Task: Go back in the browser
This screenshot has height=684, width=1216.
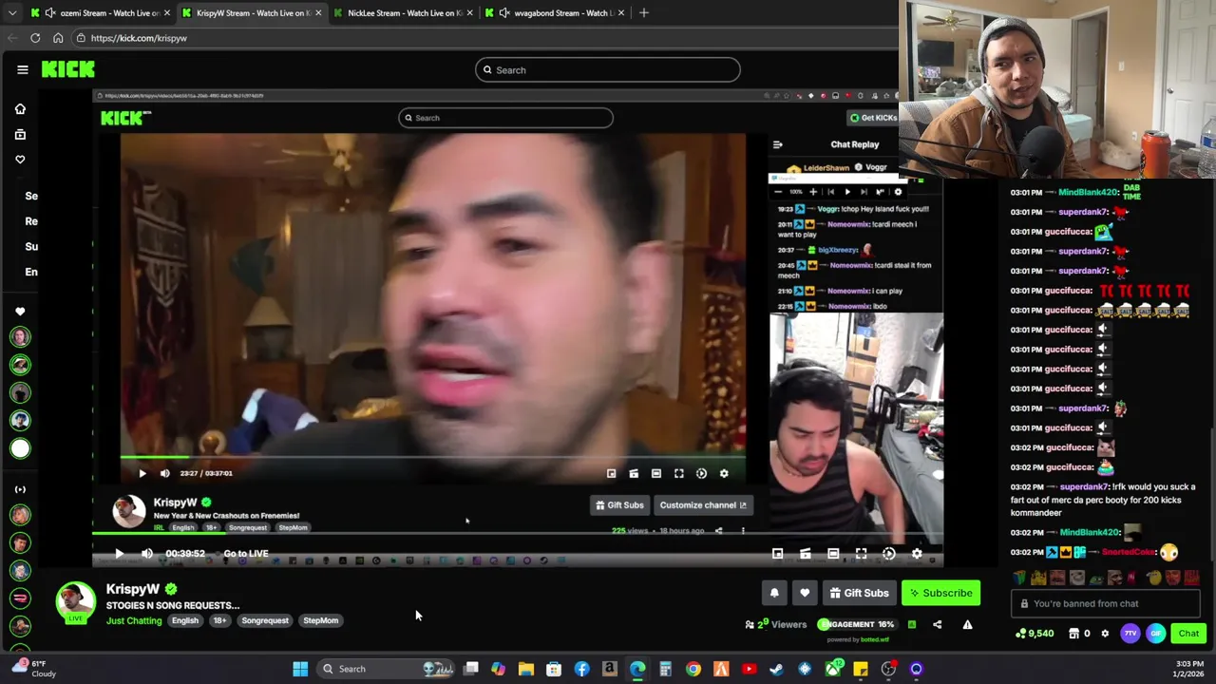Action: tap(12, 38)
